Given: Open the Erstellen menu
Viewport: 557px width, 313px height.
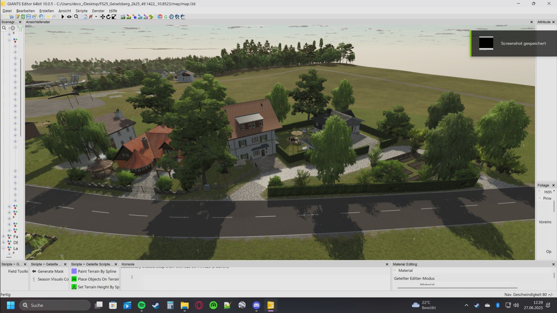Looking at the screenshot, I should (x=46, y=11).
